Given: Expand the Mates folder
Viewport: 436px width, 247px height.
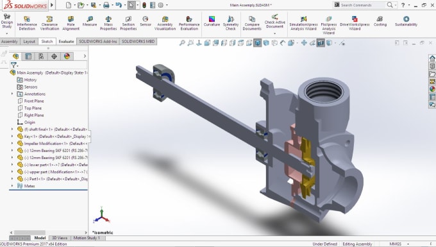Looking at the screenshot, I should point(12,186).
